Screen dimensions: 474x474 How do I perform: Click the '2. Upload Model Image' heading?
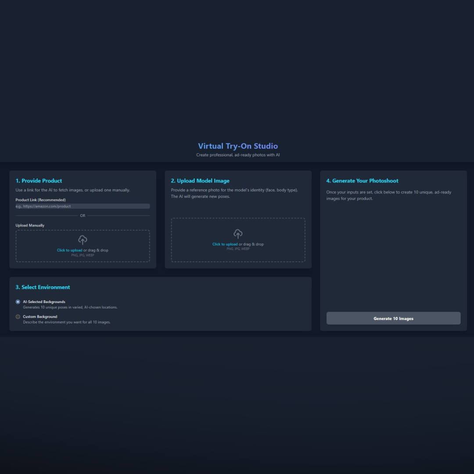[x=200, y=181]
